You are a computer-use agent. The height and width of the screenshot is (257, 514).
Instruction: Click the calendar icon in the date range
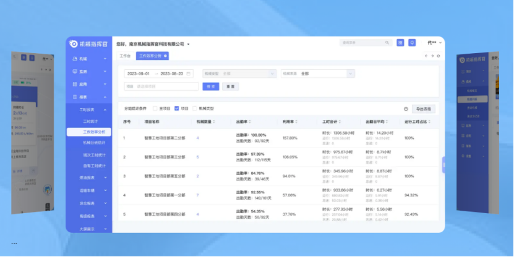[x=188, y=74]
